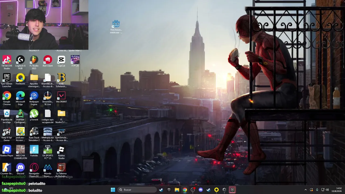
Task: Click the FireStorm desktop shortcut
Action: coord(20,79)
